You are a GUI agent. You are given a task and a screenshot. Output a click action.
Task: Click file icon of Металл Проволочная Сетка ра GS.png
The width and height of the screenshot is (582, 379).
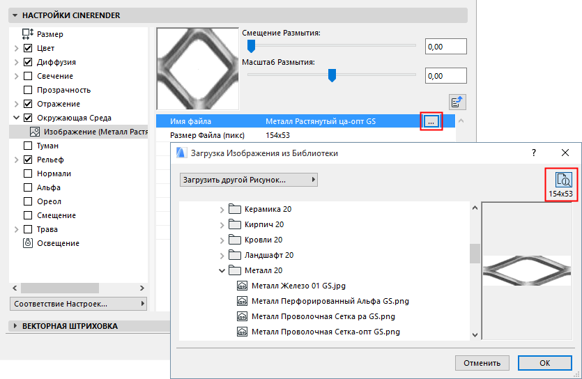click(x=242, y=316)
